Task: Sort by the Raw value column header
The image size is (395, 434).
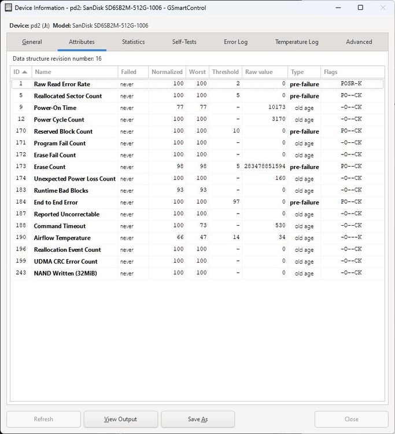Action: (x=265, y=72)
